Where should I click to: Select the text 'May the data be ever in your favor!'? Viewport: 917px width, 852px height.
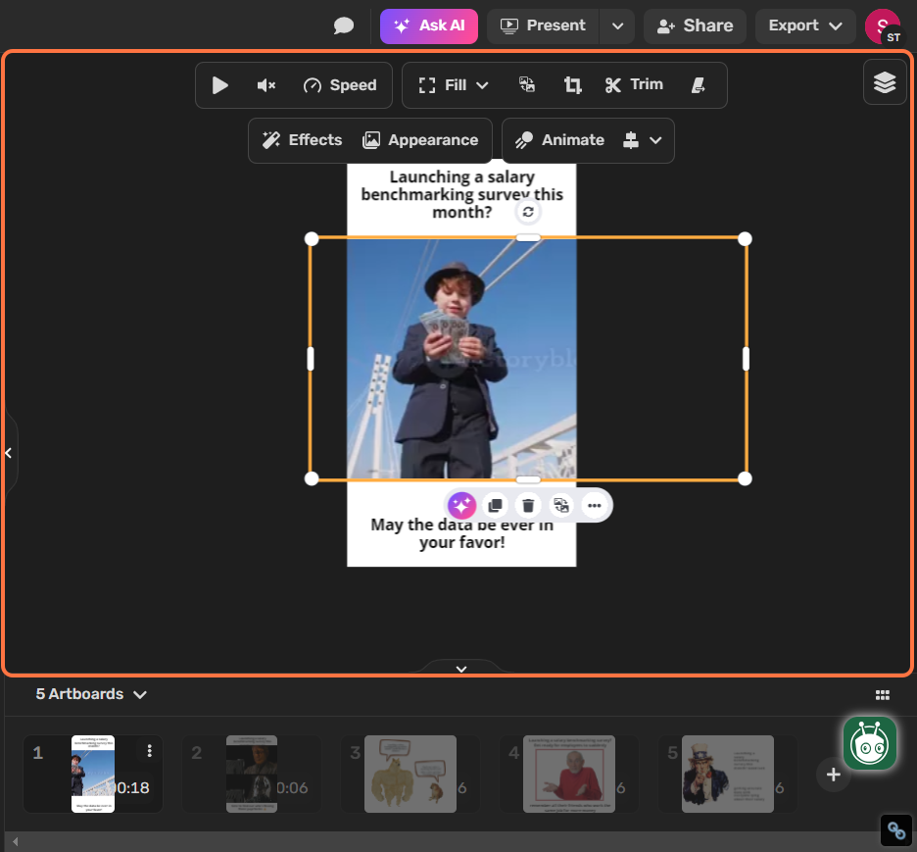point(462,533)
